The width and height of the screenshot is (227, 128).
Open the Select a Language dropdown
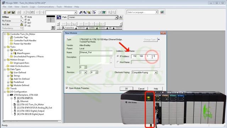[156, 12]
